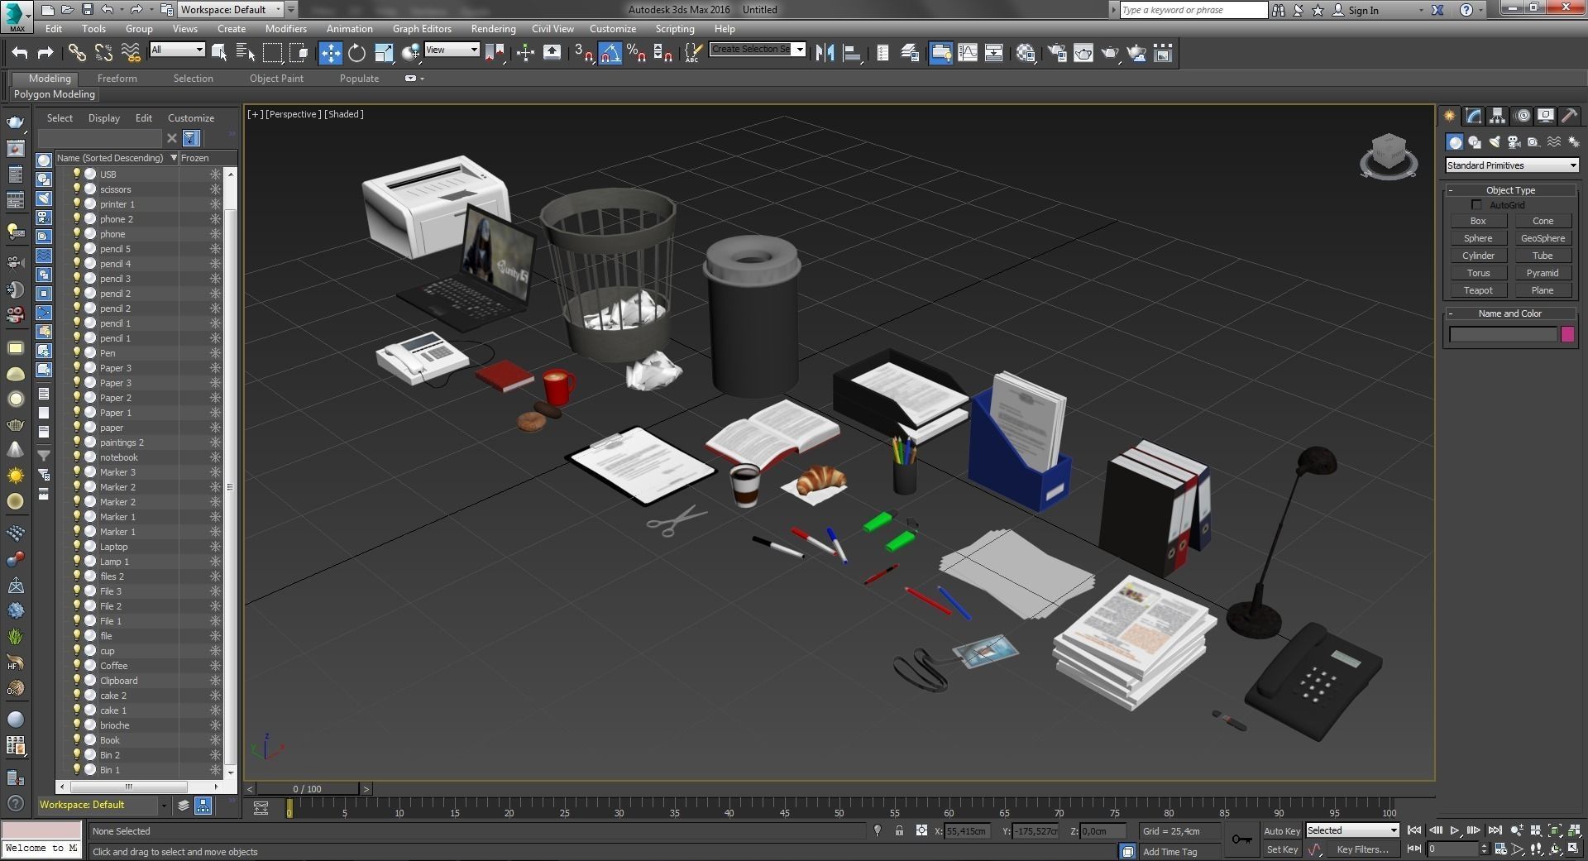Go to the start frame button
The width and height of the screenshot is (1588, 861).
1414,830
